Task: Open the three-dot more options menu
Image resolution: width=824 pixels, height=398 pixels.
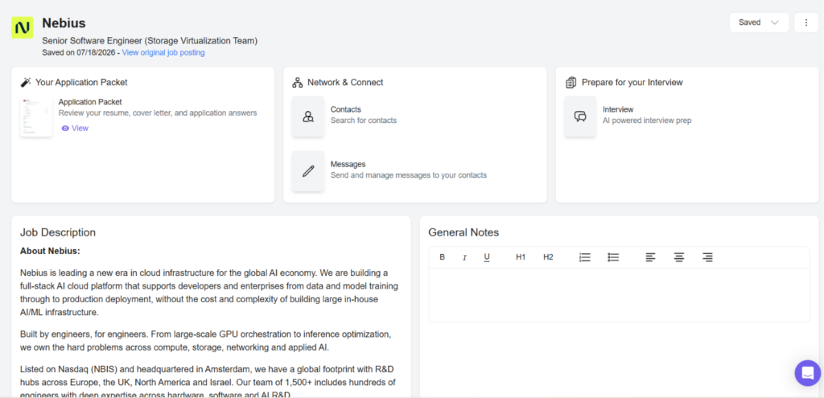Action: click(x=806, y=23)
